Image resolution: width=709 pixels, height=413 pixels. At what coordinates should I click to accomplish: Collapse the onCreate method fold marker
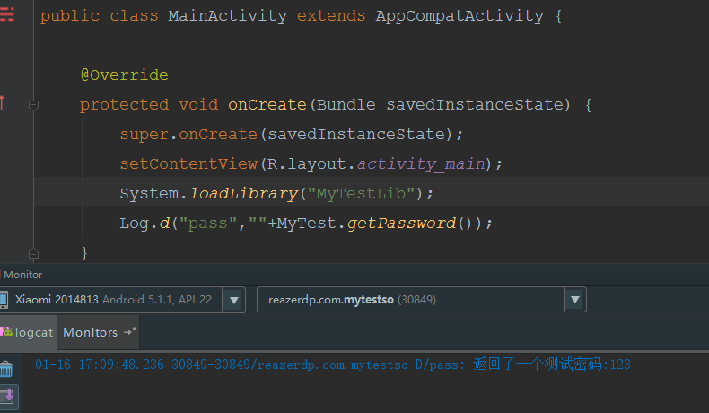33,105
